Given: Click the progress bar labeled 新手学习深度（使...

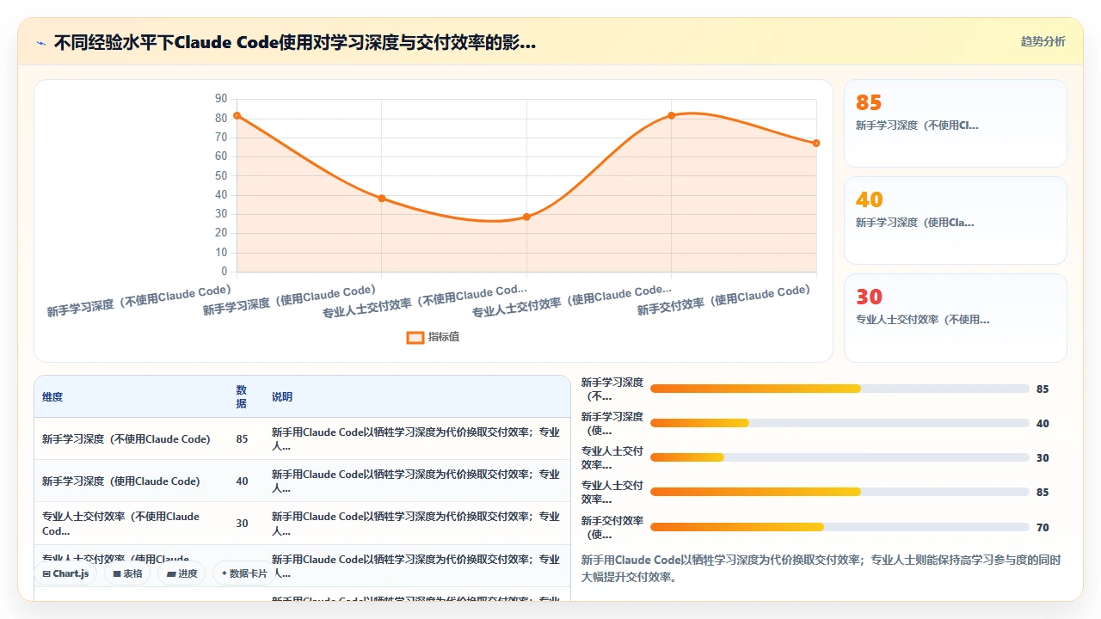Looking at the screenshot, I should click(840, 423).
